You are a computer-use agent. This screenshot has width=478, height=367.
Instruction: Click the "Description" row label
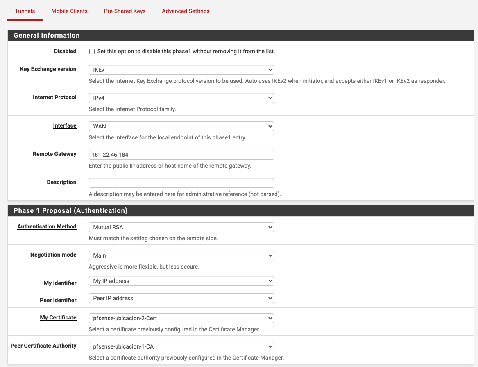[x=61, y=182]
